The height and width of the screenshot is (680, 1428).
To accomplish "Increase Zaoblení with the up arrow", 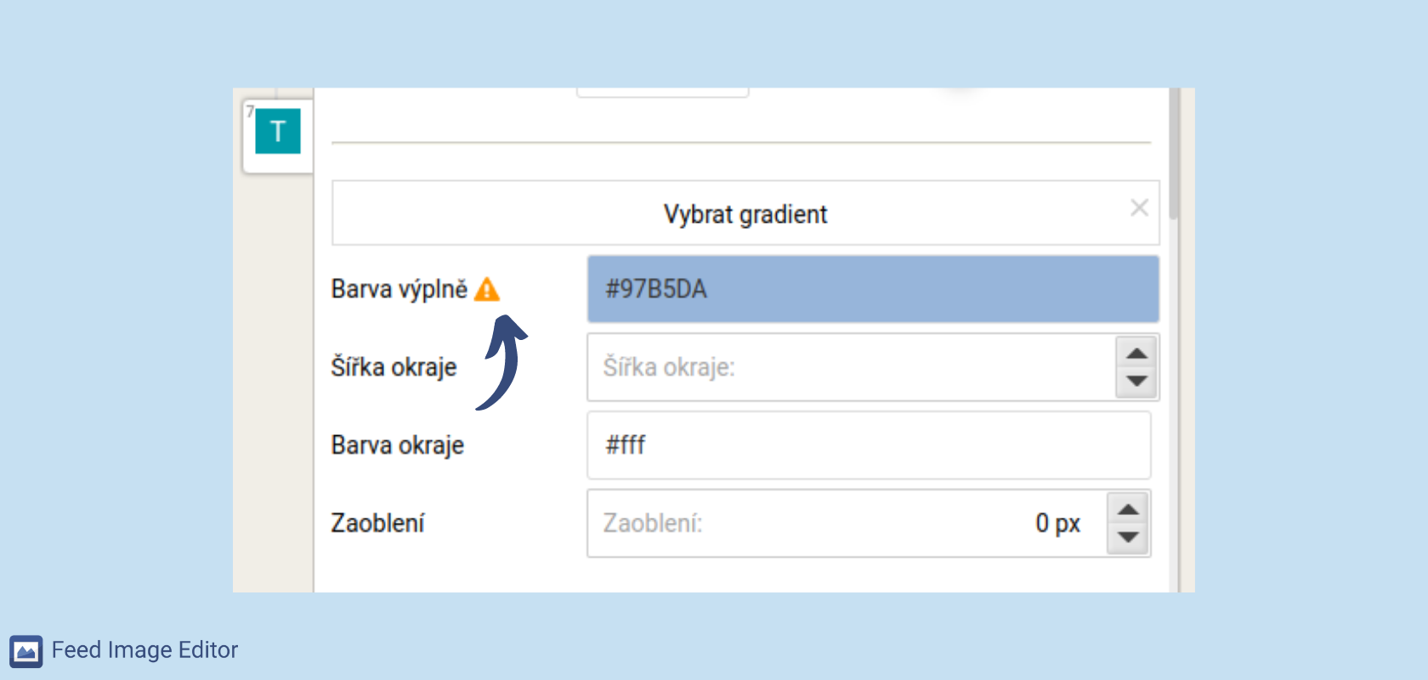I will (x=1128, y=509).
